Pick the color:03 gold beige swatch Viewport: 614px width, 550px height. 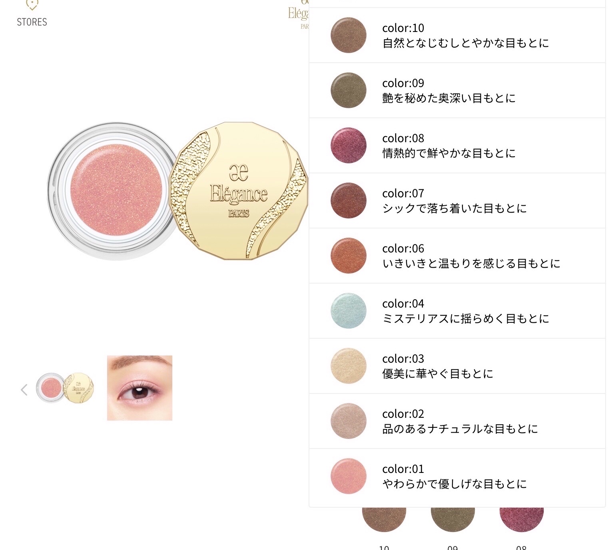pos(348,366)
